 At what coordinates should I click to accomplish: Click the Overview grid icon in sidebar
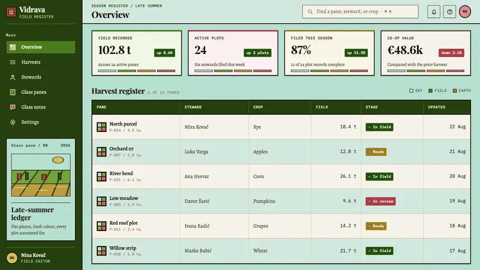click(13, 47)
